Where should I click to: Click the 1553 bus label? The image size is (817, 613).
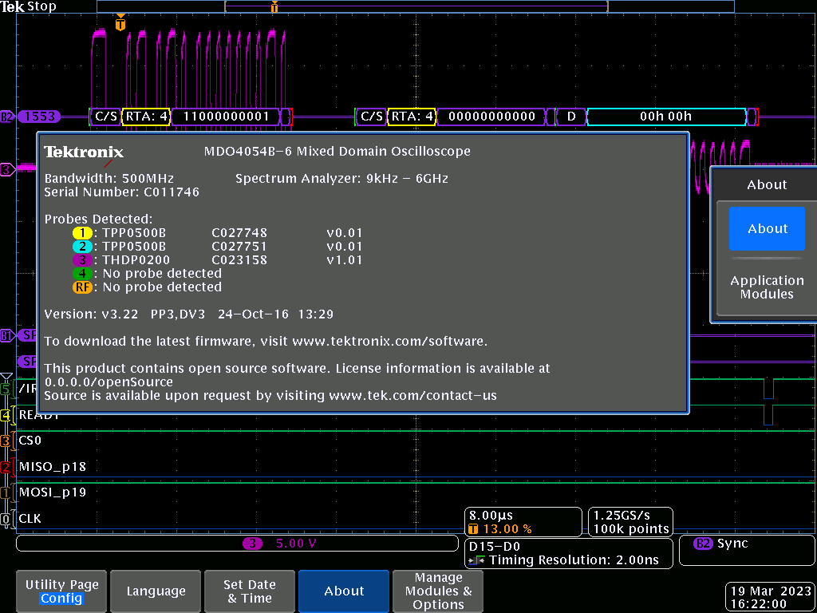(x=39, y=117)
